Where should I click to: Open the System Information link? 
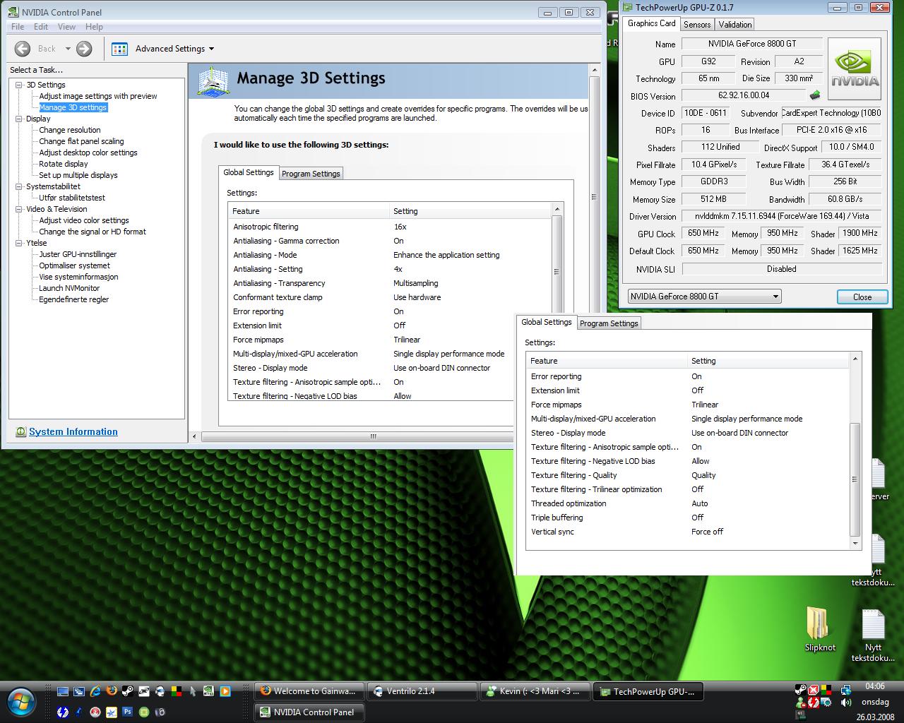[x=73, y=431]
